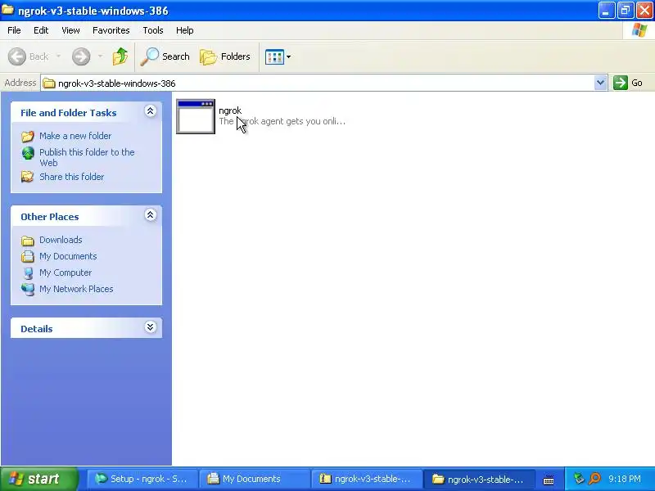Viewport: 655px width, 491px height.
Task: Click Publish this folder to the Web
Action: tap(87, 157)
